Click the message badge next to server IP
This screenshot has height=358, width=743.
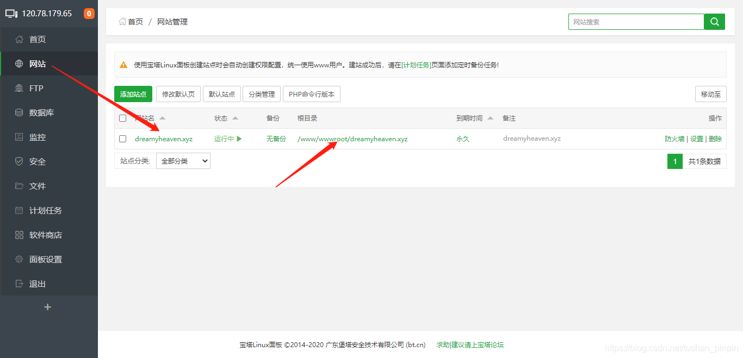tap(89, 13)
